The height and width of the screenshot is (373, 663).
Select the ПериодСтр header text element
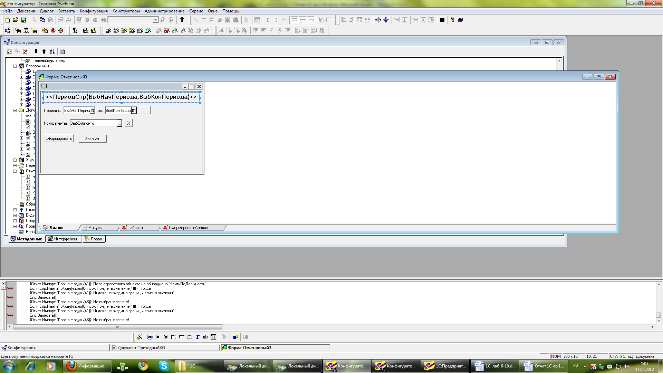pyautogui.click(x=121, y=97)
